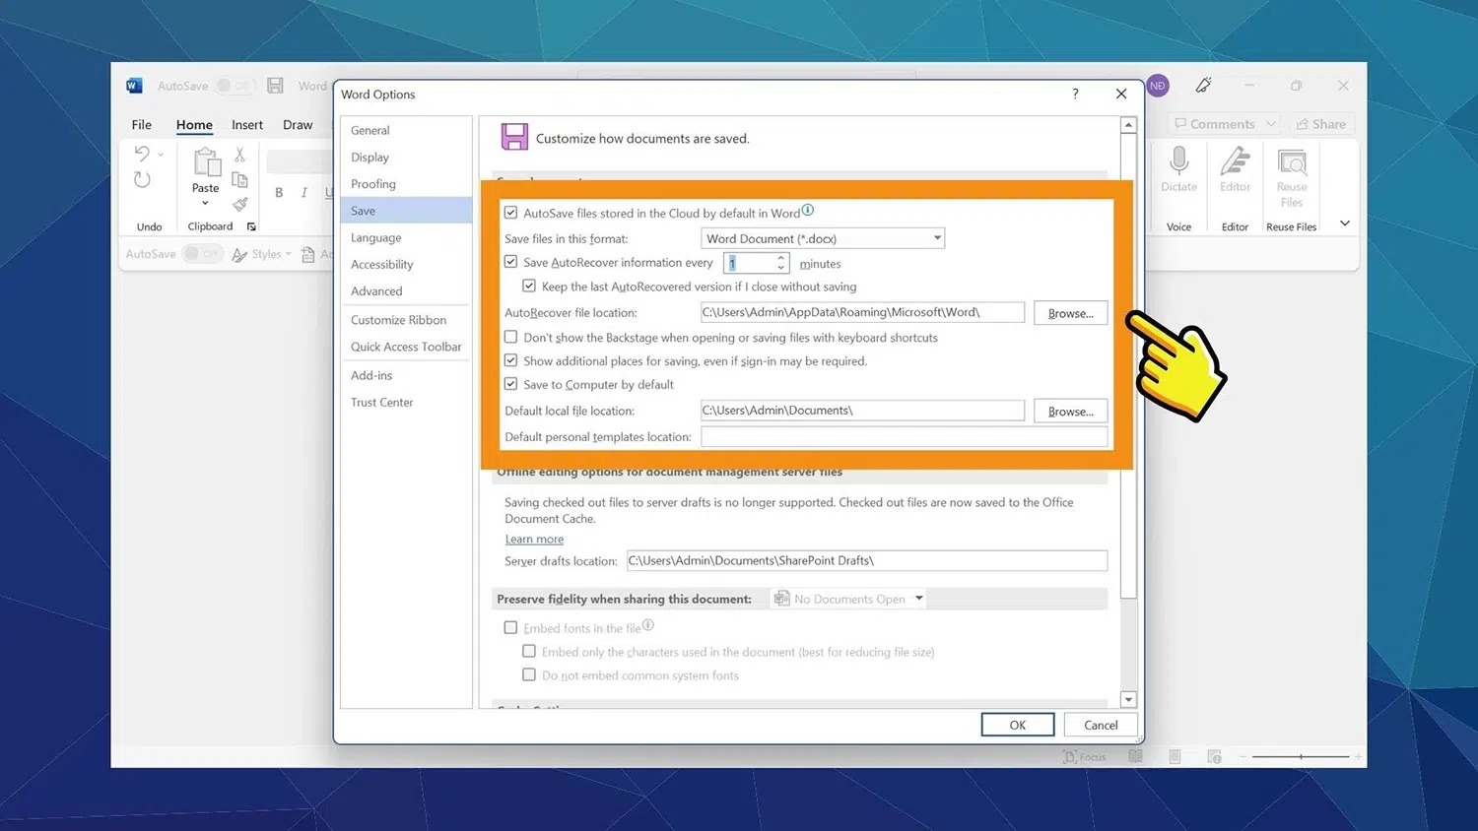Increase AutoRecover minutes with up arrow
This screenshot has height=831, width=1478.
(781, 258)
